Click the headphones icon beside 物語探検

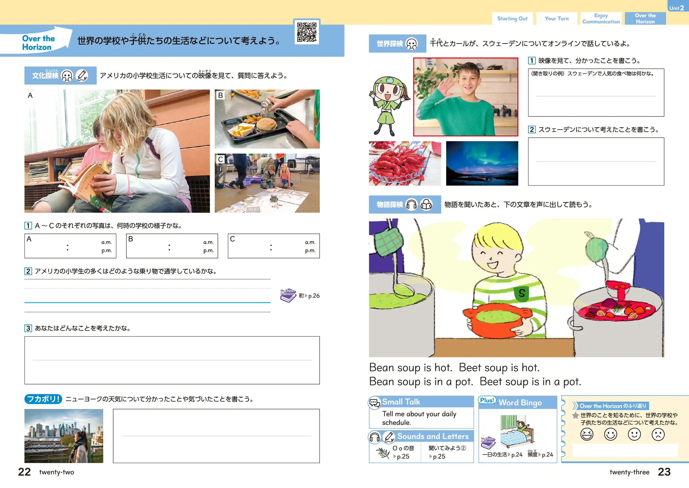411,205
